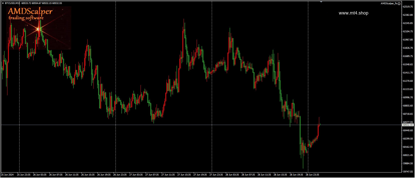Click time axis label 26 Jun 11:35
The width and height of the screenshot is (415, 178).
point(72,175)
